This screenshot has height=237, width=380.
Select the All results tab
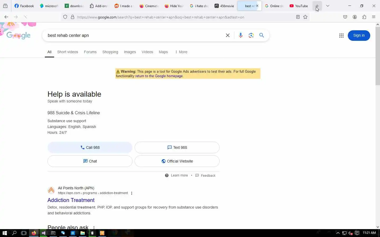49,52
